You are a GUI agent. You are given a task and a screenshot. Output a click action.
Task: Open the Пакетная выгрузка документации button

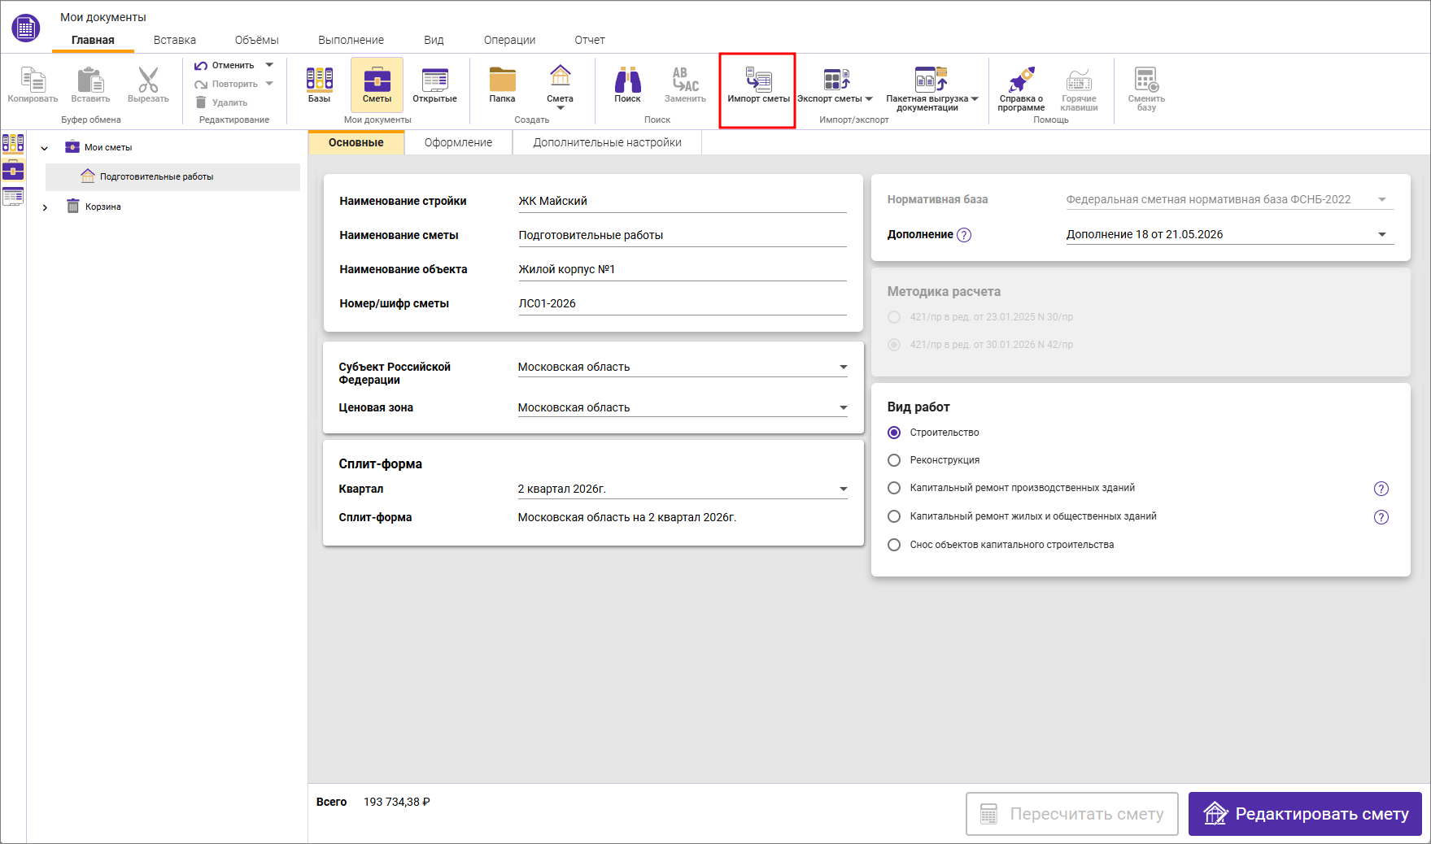(931, 88)
